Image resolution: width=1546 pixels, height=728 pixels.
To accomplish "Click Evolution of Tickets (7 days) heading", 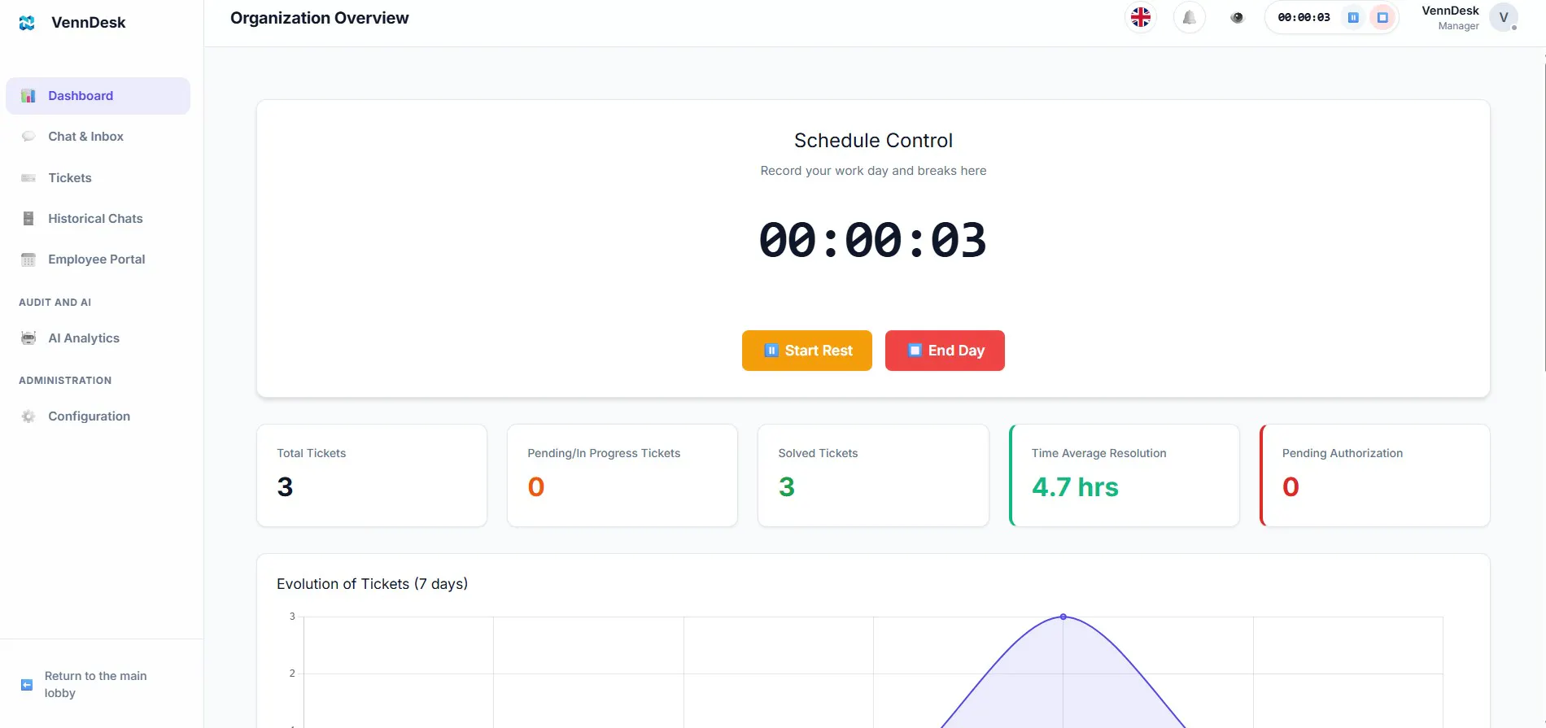I will 372,584.
